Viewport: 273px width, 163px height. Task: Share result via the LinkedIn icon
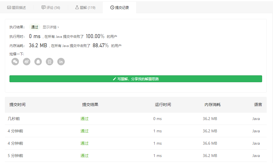(x=61, y=62)
